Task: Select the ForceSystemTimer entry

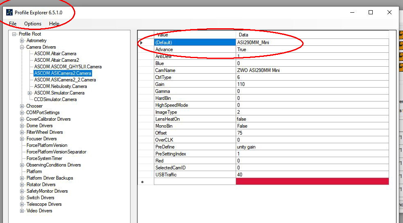Action: pyautogui.click(x=44, y=158)
